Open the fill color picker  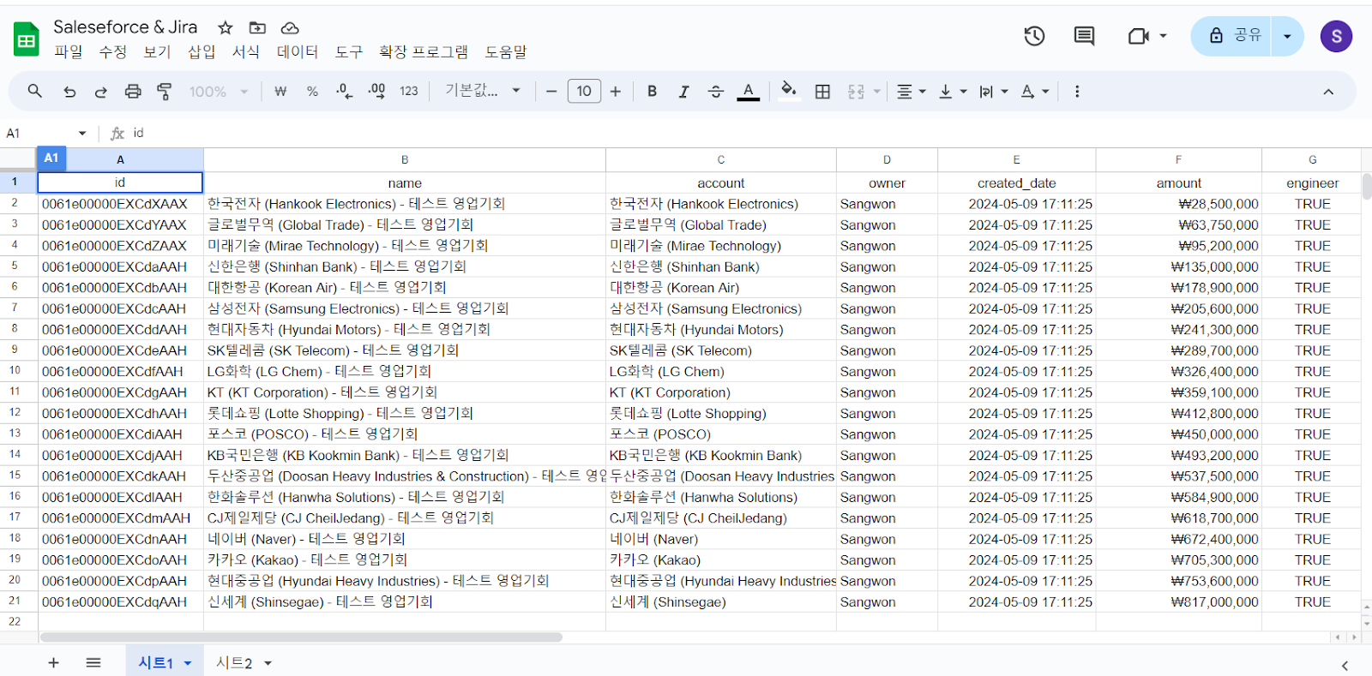coord(789,91)
